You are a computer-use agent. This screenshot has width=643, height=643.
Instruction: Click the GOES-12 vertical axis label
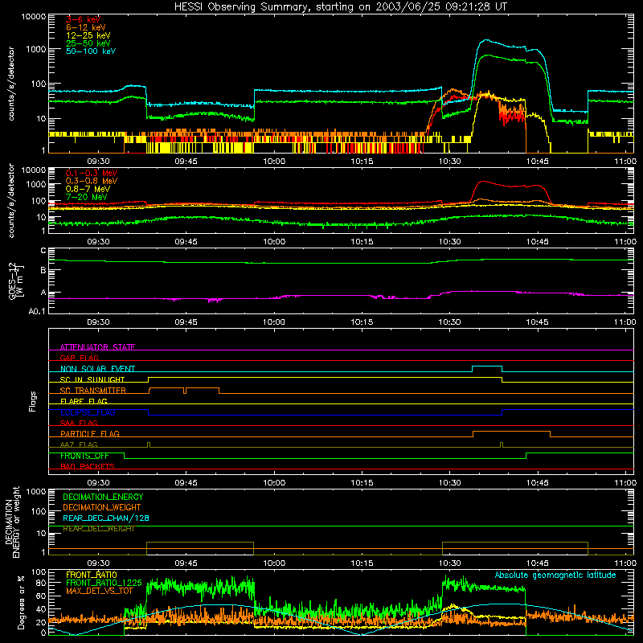coord(16,281)
